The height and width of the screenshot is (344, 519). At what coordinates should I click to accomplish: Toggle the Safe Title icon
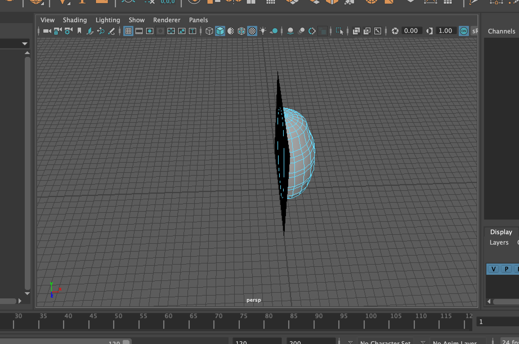click(193, 31)
